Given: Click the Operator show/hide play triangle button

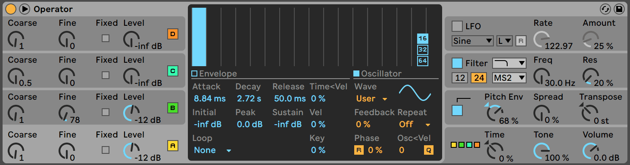Looking at the screenshot, I should (x=25, y=9).
